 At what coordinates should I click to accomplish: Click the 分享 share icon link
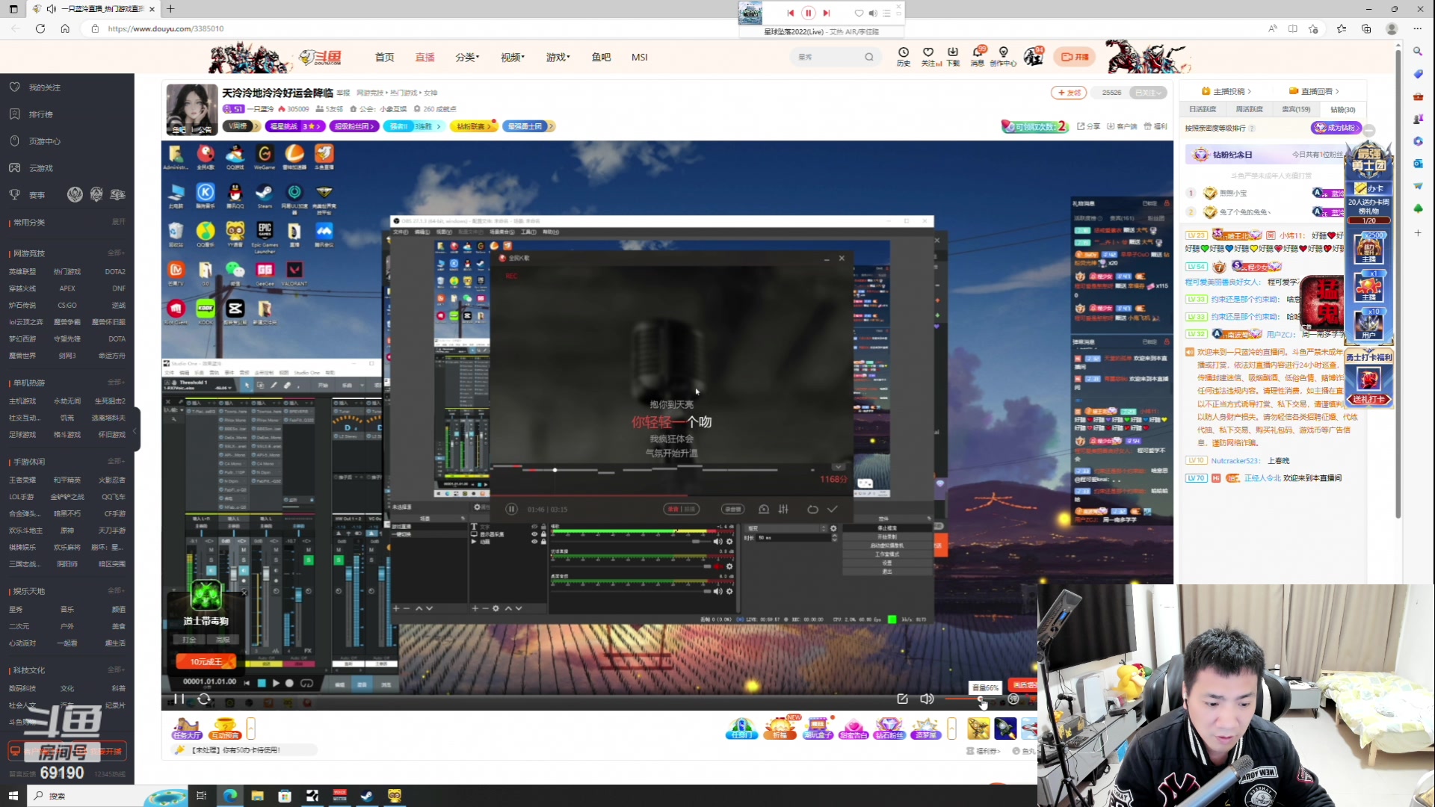coord(1089,126)
